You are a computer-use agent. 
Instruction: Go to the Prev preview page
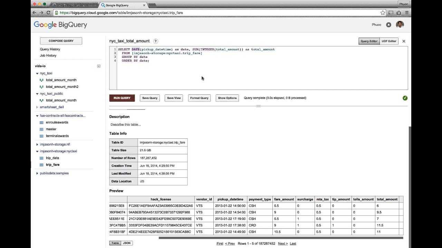[x=230, y=244]
